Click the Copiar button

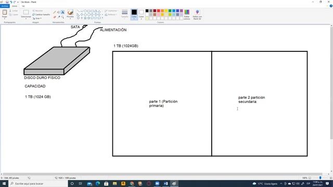[x=14, y=15]
